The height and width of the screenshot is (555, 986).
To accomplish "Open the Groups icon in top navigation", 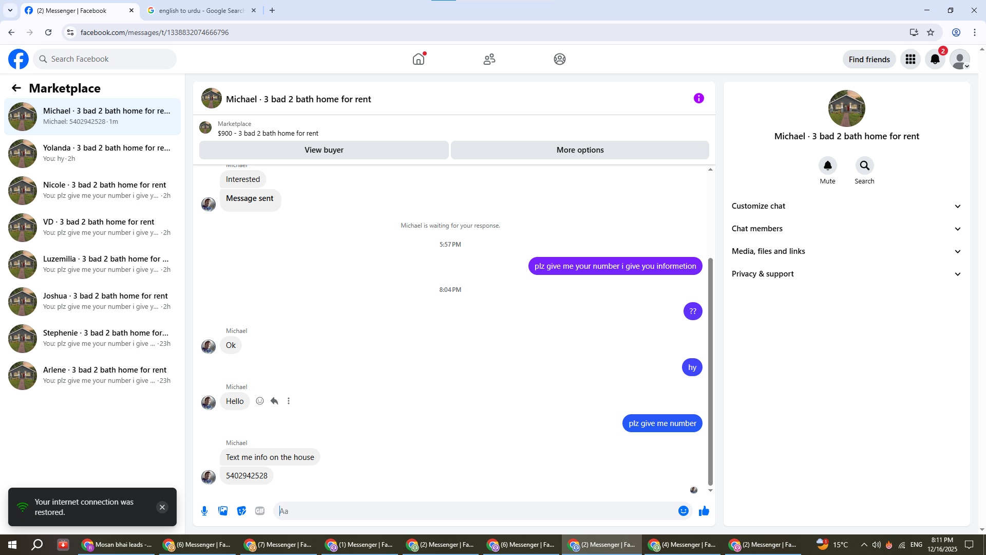I will (x=560, y=59).
